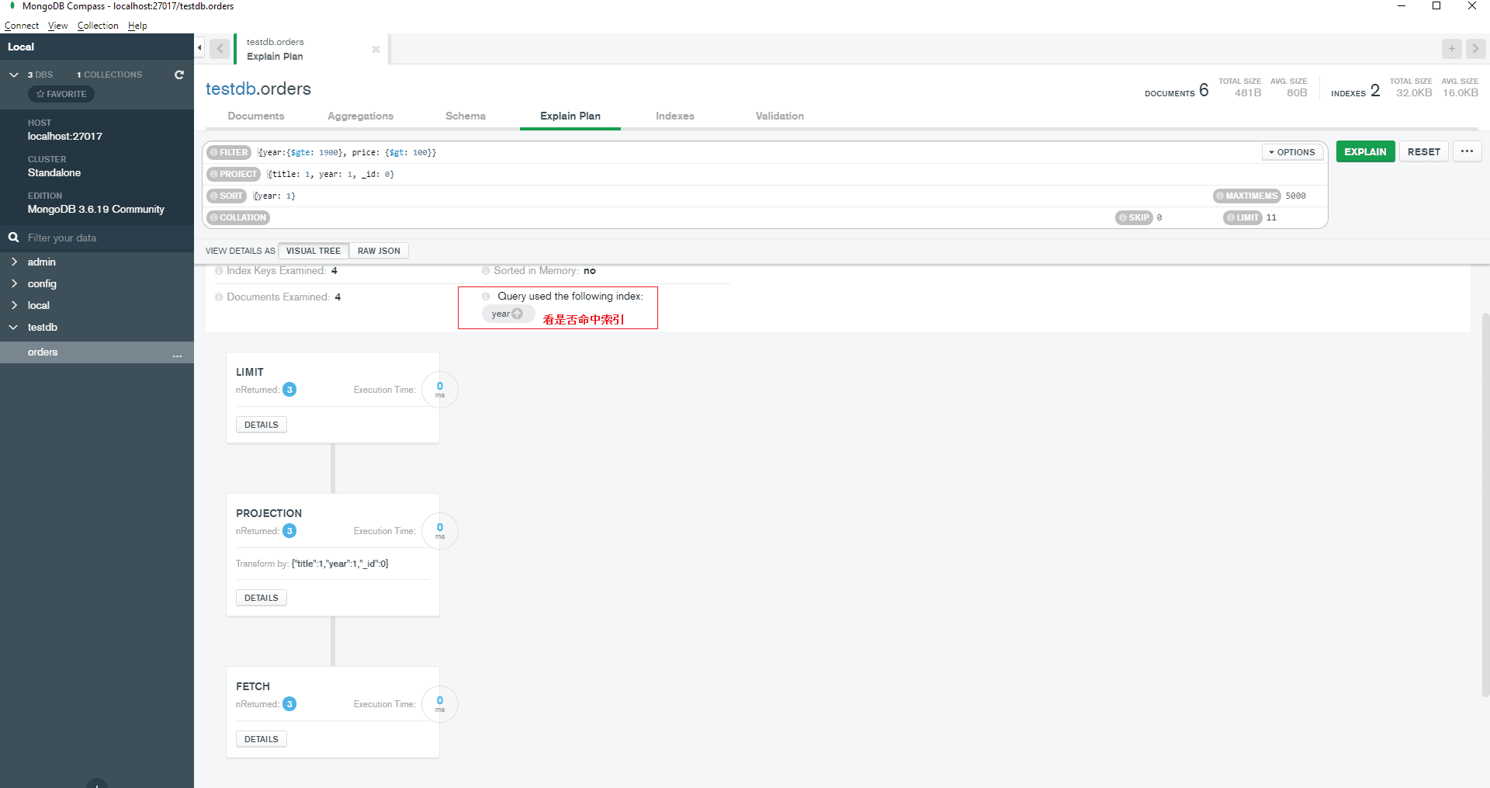
Task: Switch view to Raw JSON
Action: coord(379,251)
